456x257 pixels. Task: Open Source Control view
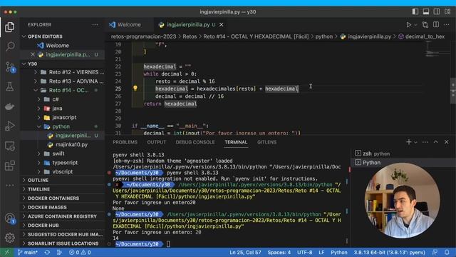10,67
